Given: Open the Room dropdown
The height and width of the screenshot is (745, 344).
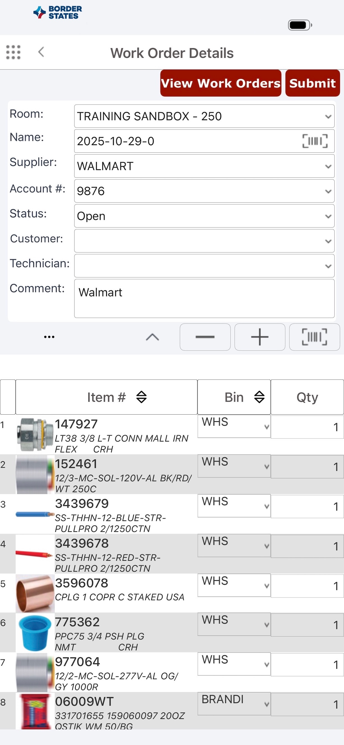Looking at the screenshot, I should tap(204, 116).
